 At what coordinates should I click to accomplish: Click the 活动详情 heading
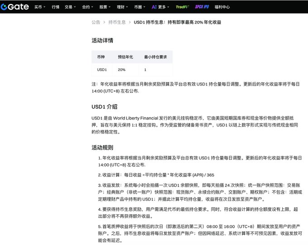[102, 40]
